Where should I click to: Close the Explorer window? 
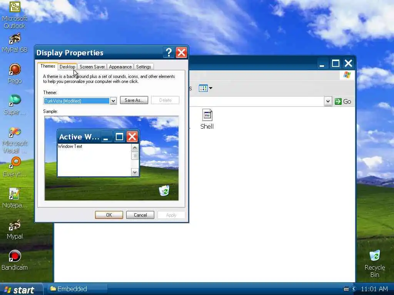(349, 63)
